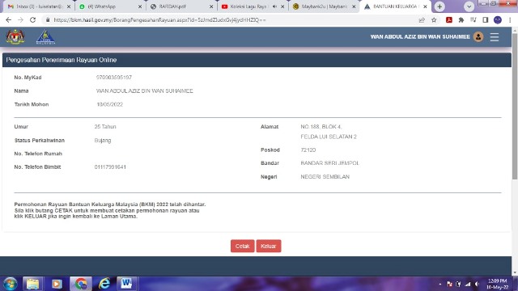Switch to the WhatsApp tab
Image resolution: width=518 pixels, height=291 pixels.
(109, 6)
